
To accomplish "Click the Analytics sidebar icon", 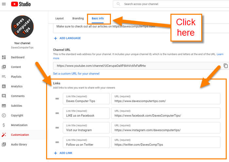I will click(x=4, y=86).
